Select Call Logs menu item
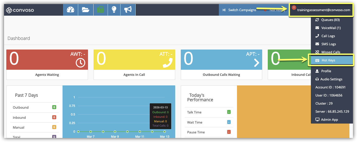The width and height of the screenshot is (357, 142). (x=328, y=36)
